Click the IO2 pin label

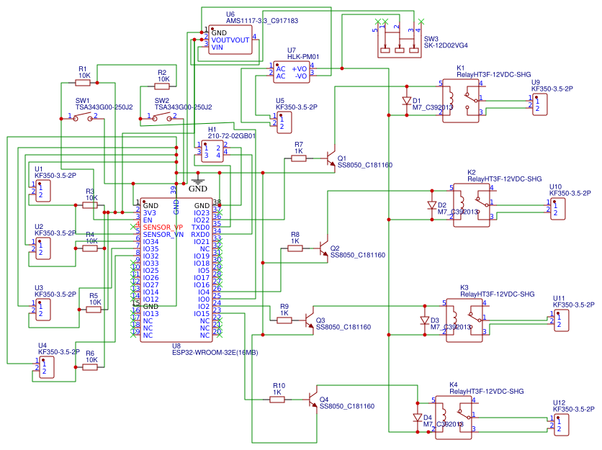pos(204,307)
